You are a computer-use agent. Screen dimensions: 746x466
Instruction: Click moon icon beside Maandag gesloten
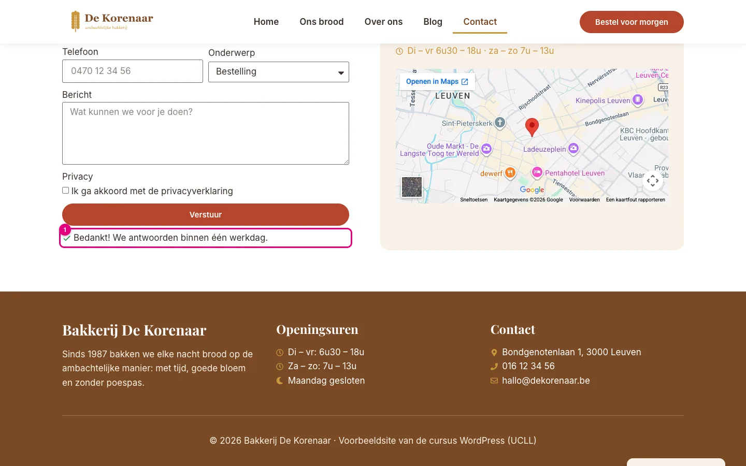280,381
